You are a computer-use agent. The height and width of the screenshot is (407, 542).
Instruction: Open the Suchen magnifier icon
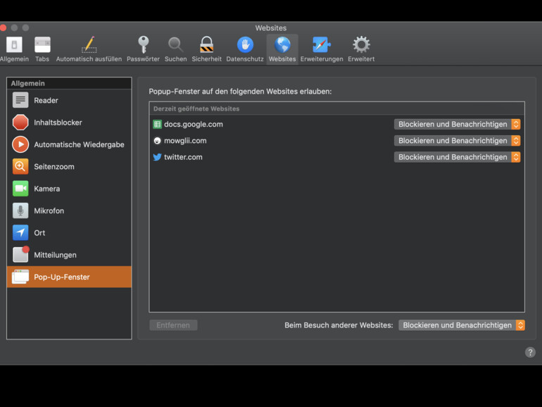(175, 45)
